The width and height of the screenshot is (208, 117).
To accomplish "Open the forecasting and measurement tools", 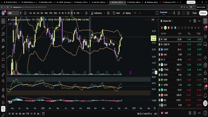I will pos(3,47).
